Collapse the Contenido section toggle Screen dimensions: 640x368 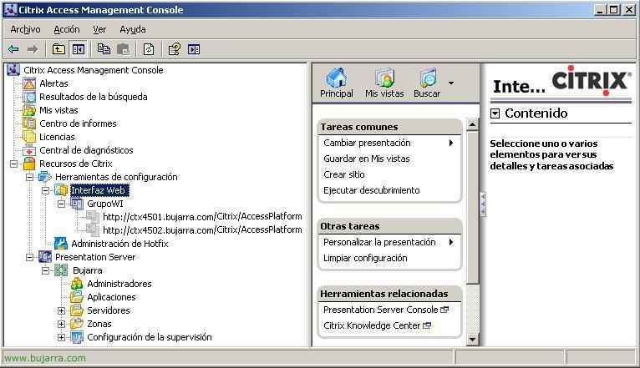[x=495, y=113]
